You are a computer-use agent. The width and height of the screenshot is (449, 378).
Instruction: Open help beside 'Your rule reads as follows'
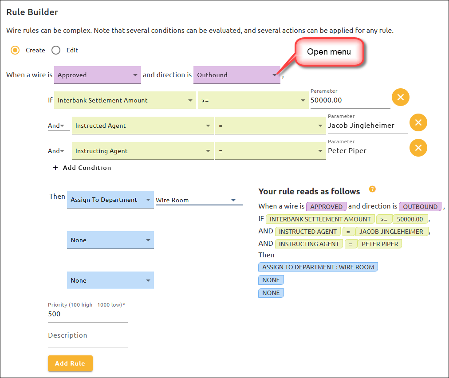(x=372, y=189)
